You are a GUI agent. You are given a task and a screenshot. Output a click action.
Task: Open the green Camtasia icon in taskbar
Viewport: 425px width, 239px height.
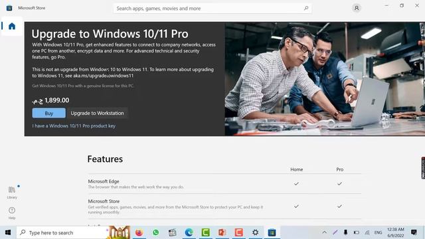tap(205, 232)
